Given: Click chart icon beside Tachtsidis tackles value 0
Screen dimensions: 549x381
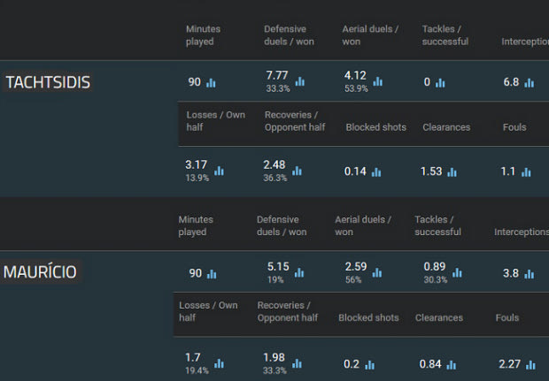Looking at the screenshot, I should 440,83.
